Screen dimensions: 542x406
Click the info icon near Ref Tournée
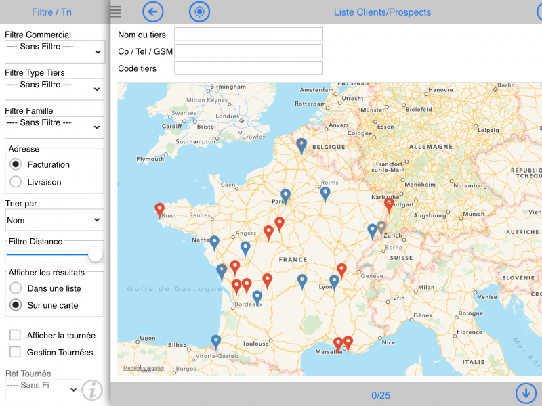[92, 390]
